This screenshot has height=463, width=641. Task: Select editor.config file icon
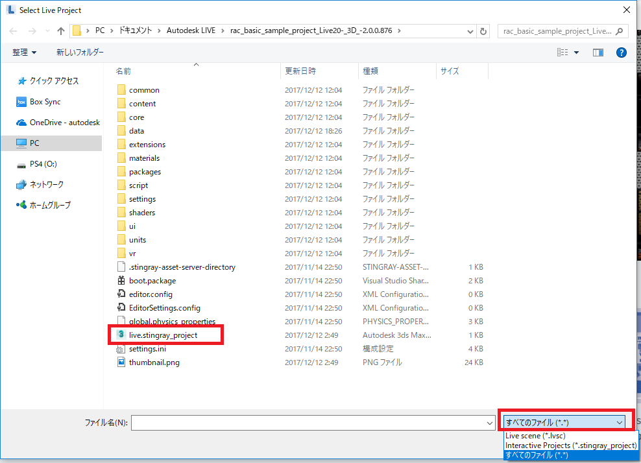[121, 294]
